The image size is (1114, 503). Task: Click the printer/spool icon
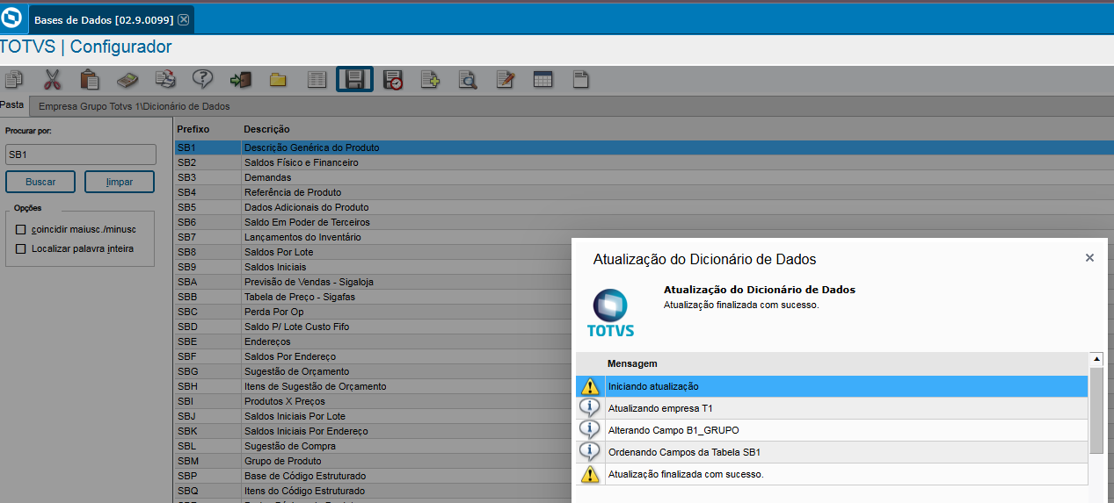165,80
